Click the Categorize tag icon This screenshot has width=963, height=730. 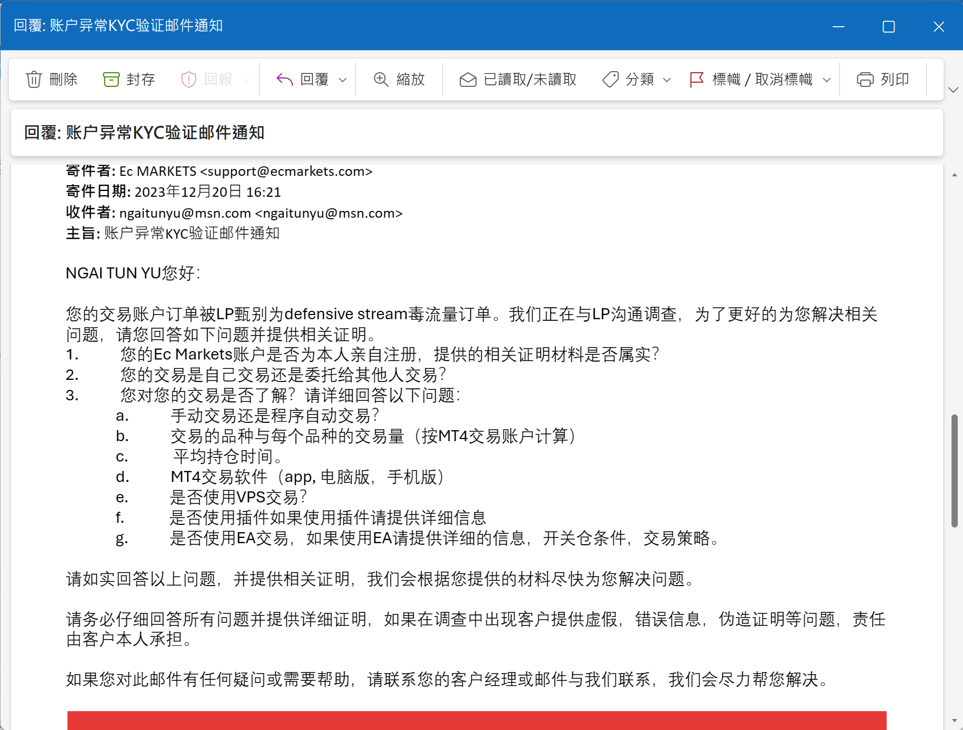click(610, 80)
